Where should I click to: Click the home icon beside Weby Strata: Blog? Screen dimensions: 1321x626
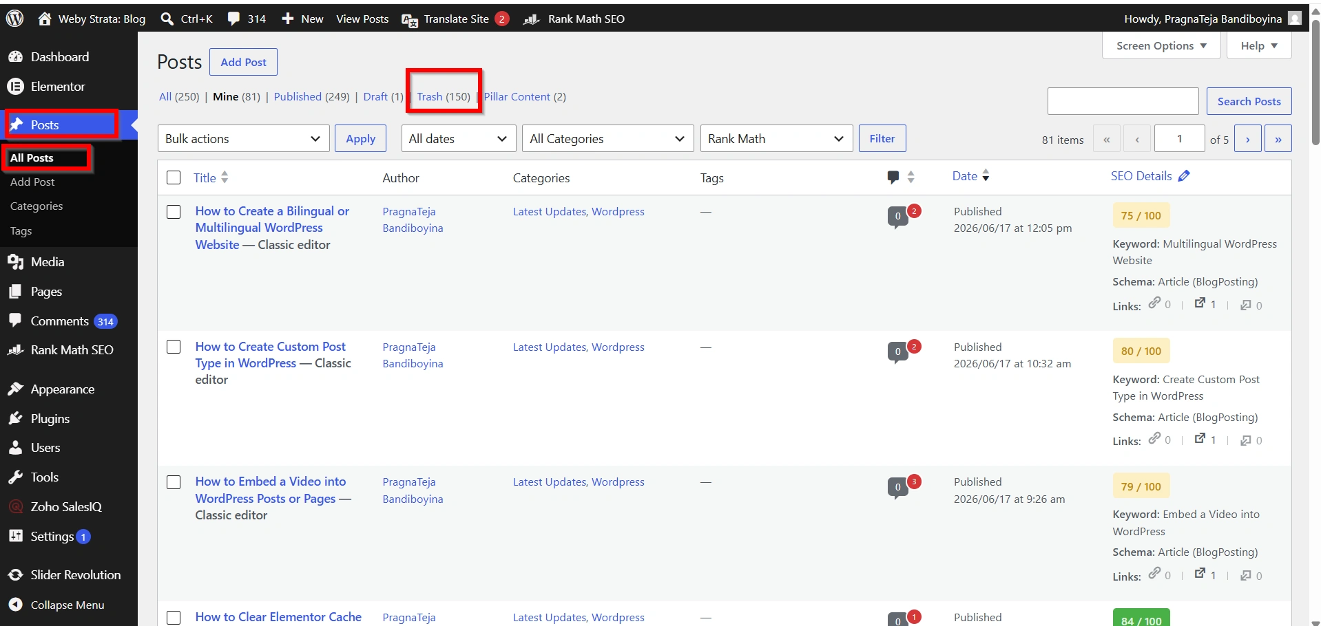tap(45, 19)
